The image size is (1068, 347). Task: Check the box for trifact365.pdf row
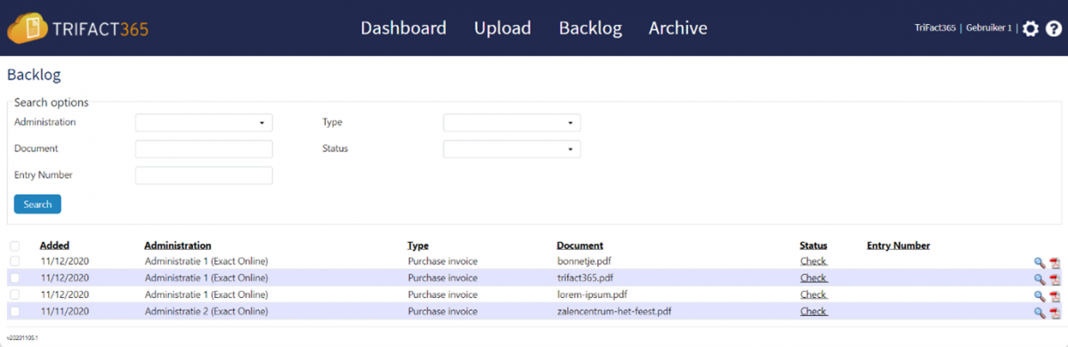(14, 278)
